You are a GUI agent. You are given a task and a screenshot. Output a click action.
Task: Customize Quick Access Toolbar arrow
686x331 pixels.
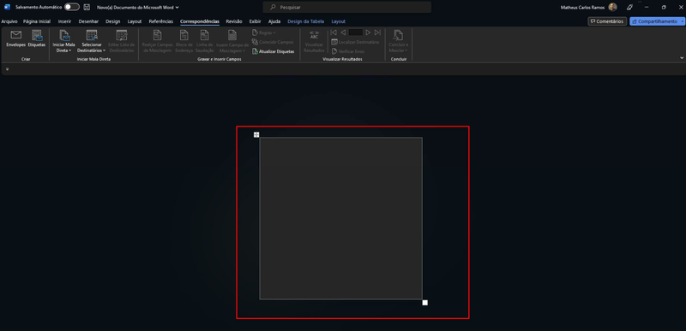click(7, 69)
